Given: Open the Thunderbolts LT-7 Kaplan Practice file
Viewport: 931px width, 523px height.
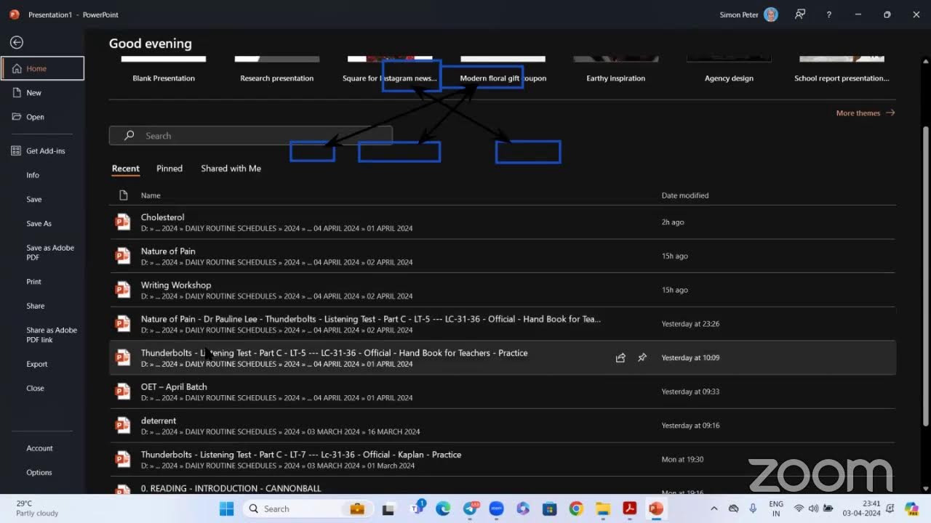Looking at the screenshot, I should tap(502, 460).
